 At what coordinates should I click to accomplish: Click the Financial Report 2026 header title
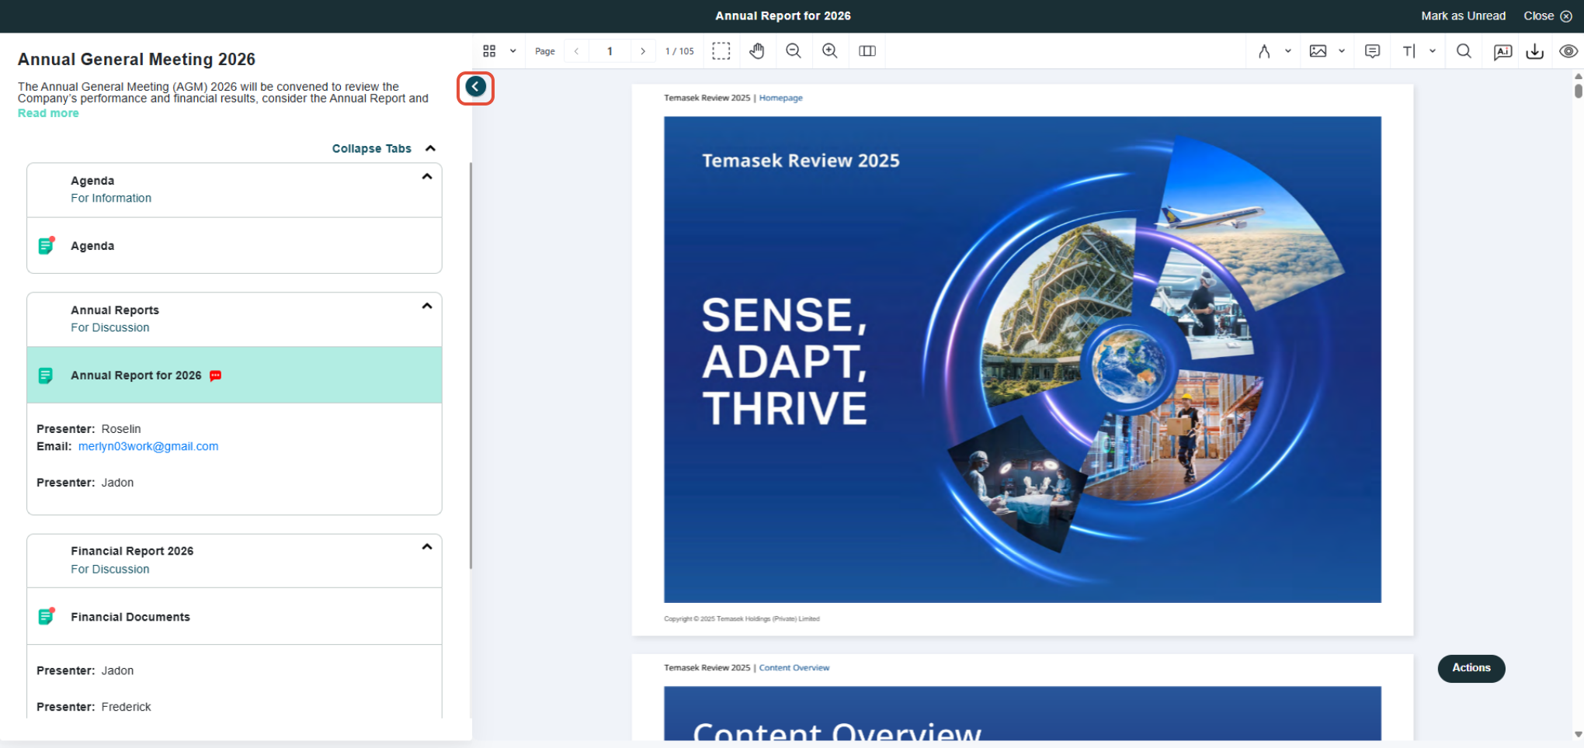click(132, 551)
